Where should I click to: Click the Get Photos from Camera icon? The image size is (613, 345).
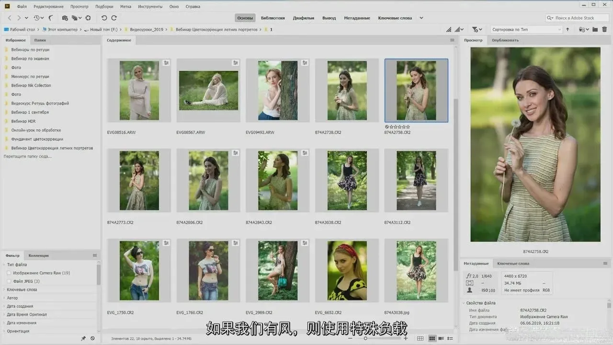(x=65, y=18)
